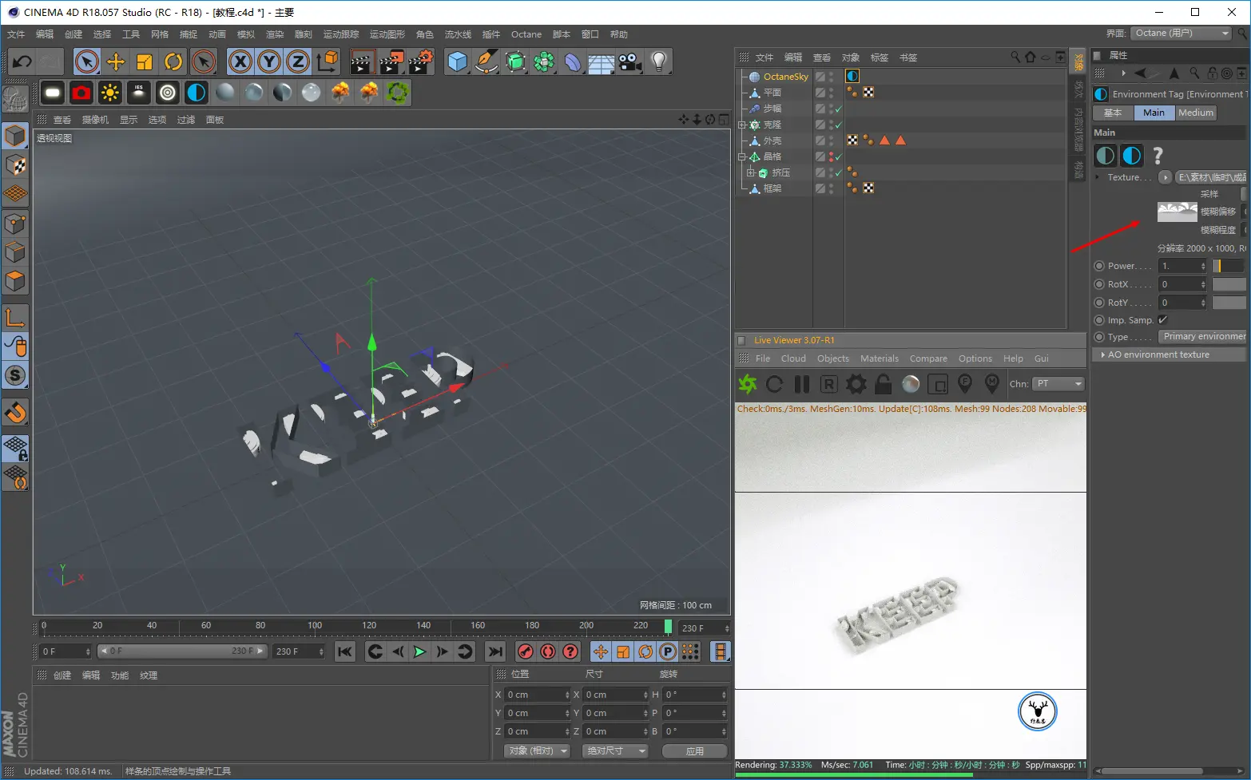The image size is (1251, 780).
Task: Click the 应用 apply button
Action: [694, 751]
